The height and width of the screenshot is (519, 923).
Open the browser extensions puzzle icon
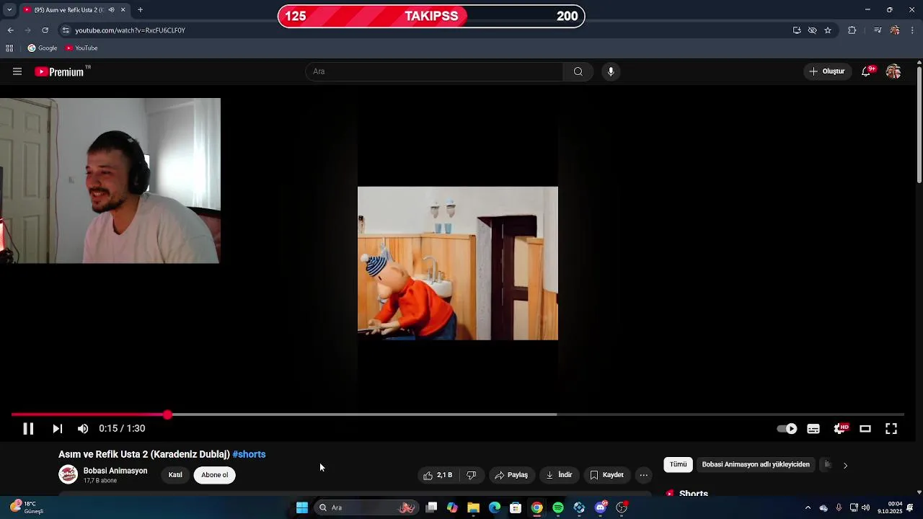[x=852, y=30]
